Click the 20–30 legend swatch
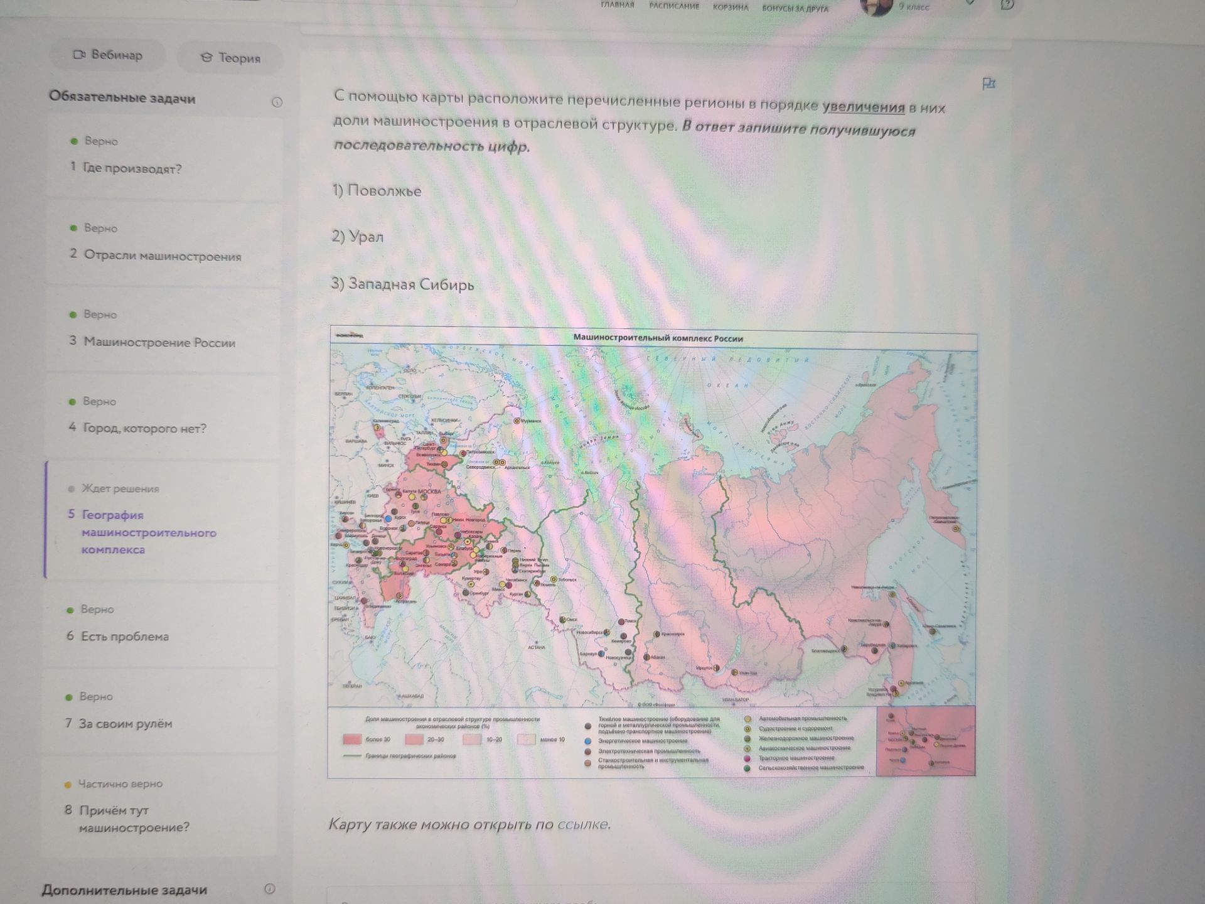1205x904 pixels. [414, 740]
